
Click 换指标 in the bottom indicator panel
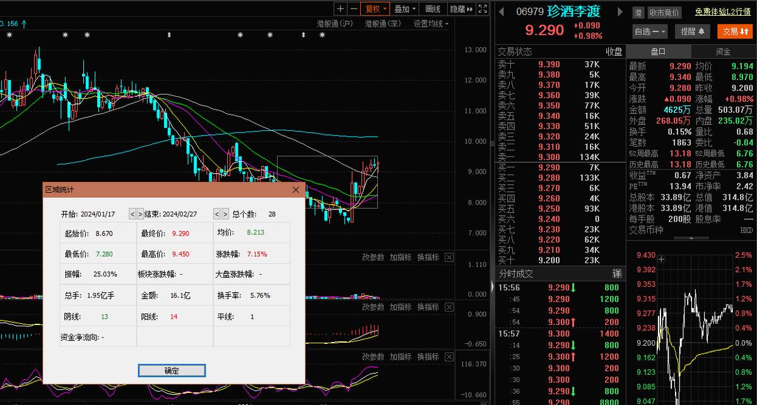[428, 357]
